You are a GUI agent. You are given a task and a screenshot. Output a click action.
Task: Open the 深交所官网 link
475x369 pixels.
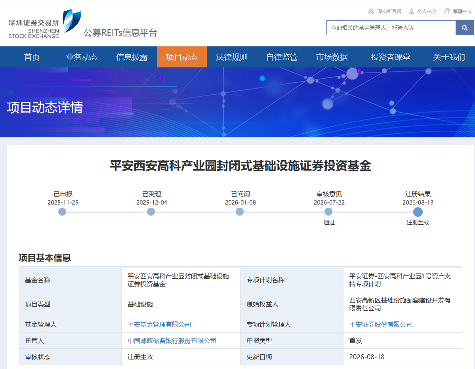389,11
